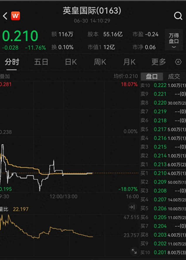Image resolution: width=186 pixels, height=260 pixels.
Task: Select the 盘口 panel tab
Action: pyautogui.click(x=152, y=76)
